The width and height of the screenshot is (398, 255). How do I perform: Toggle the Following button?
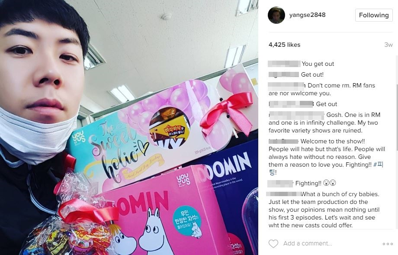(x=374, y=15)
